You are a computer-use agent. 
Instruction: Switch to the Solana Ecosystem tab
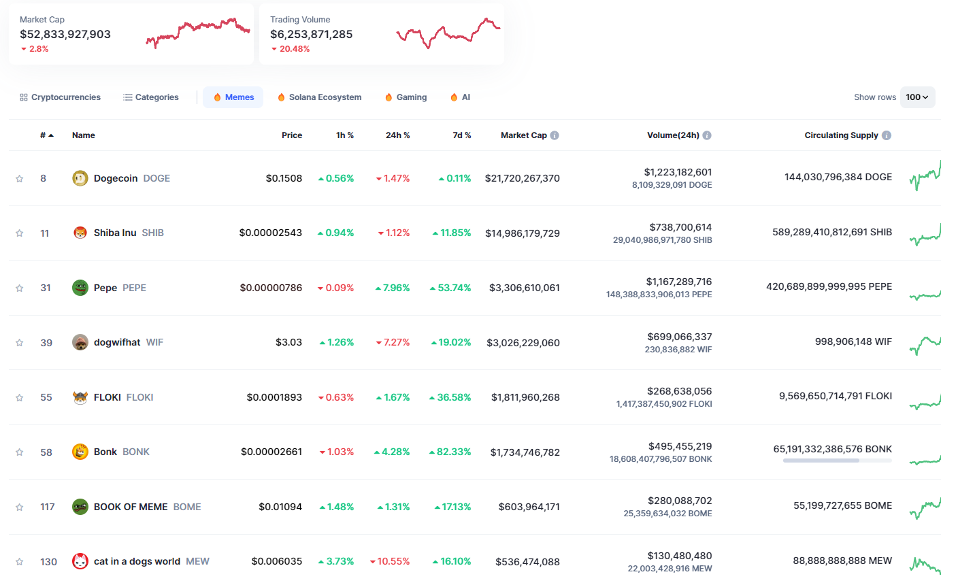[319, 97]
